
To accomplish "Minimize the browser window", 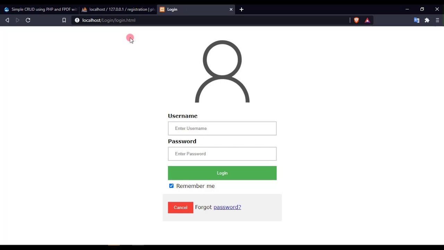I will coord(407,9).
